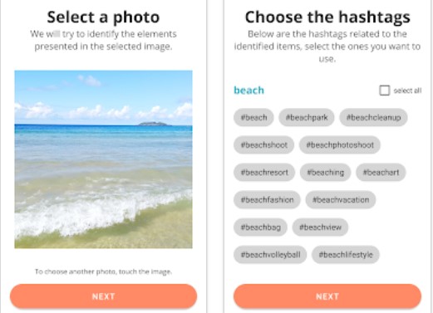
Task: Click the select all label text
Action: click(x=407, y=90)
